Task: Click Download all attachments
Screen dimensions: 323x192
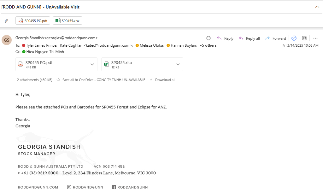Action: pos(165,80)
